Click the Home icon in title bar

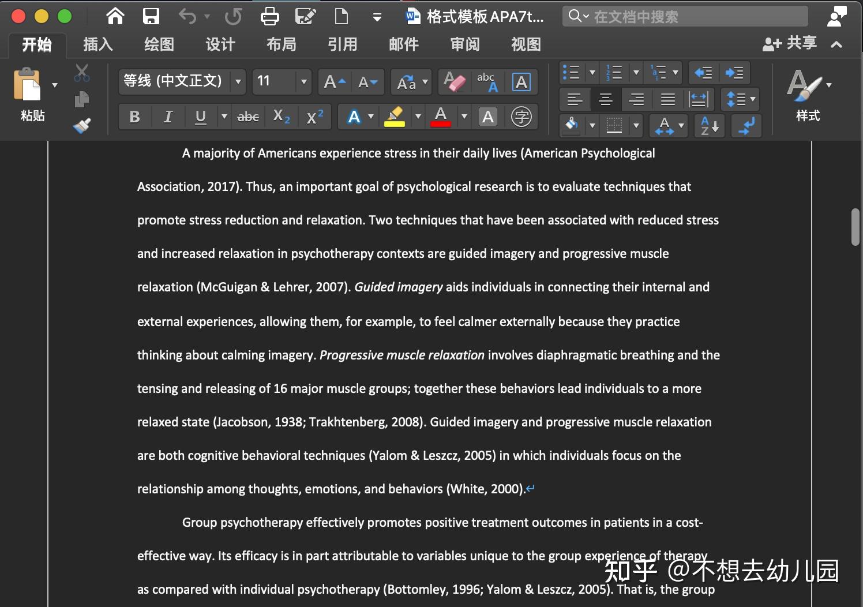(x=115, y=16)
